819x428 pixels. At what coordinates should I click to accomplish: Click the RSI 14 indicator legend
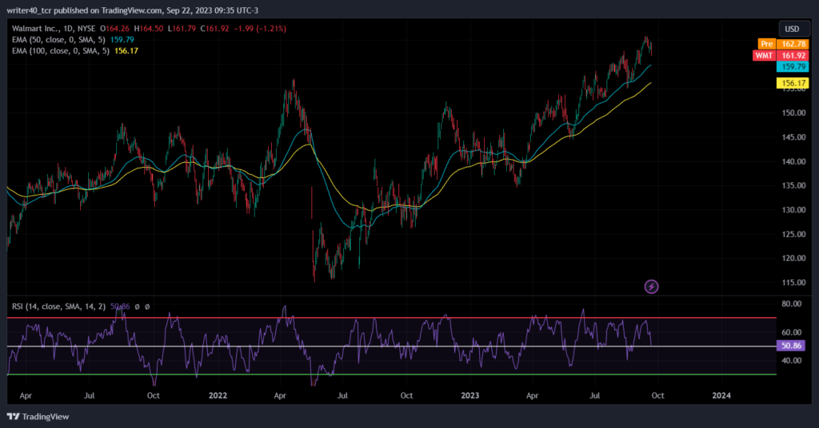point(58,307)
